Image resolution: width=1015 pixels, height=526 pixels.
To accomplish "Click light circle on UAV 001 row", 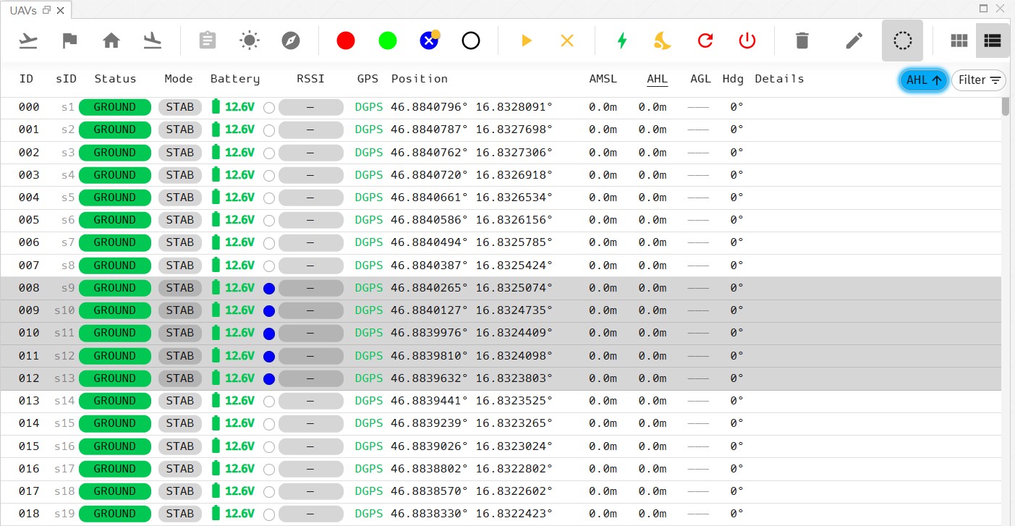I will pos(269,130).
